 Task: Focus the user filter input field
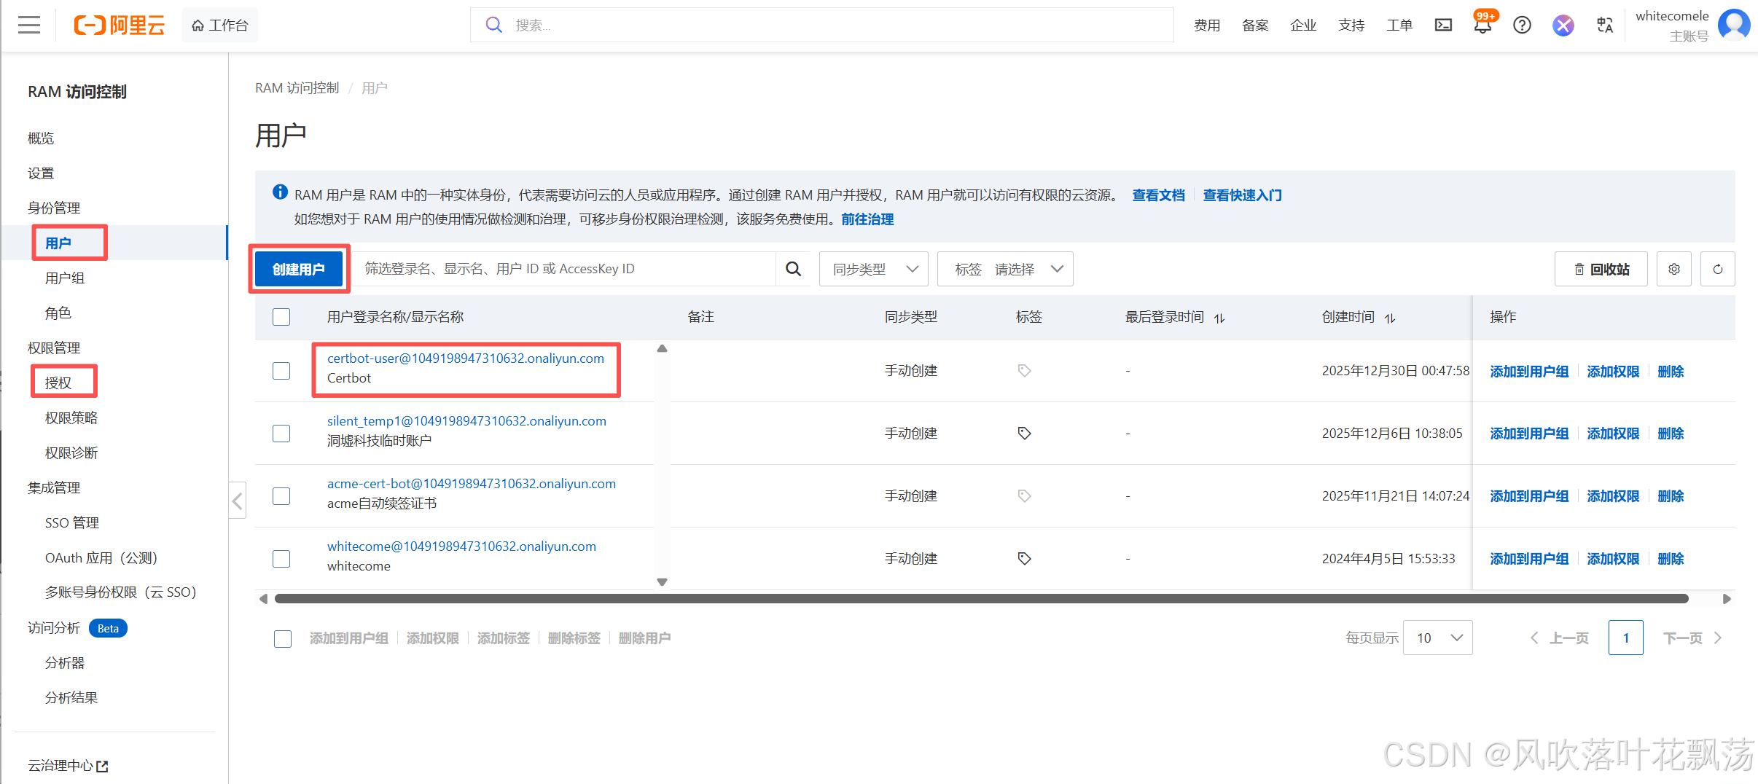pos(566,269)
